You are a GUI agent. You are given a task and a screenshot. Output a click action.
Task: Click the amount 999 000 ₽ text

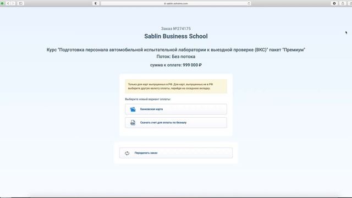pos(192,65)
